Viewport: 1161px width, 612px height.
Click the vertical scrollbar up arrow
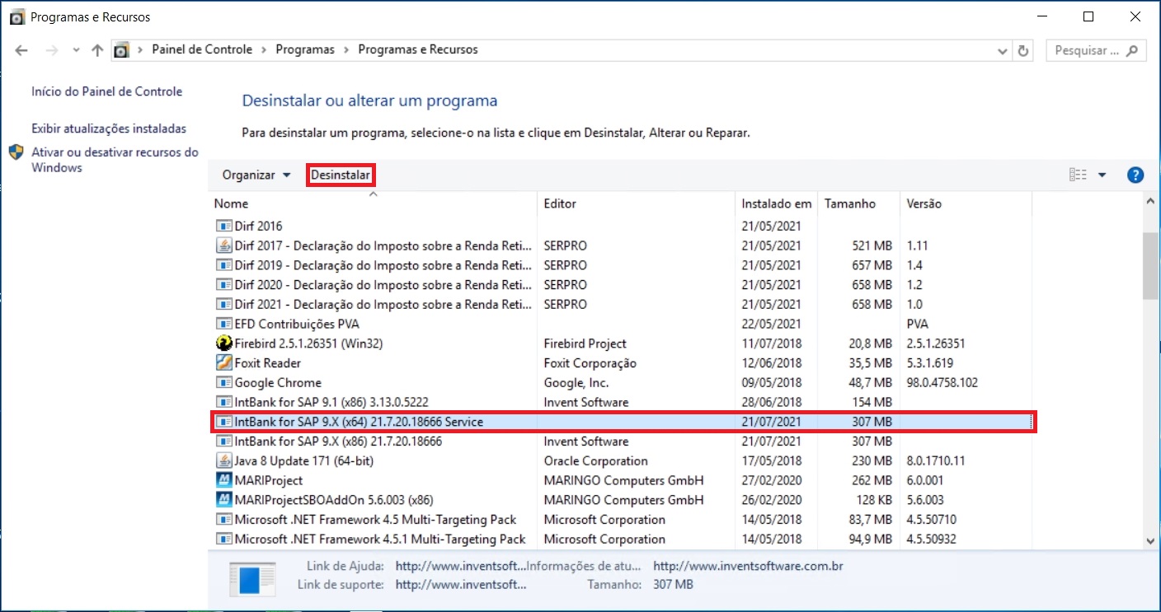tap(1150, 202)
